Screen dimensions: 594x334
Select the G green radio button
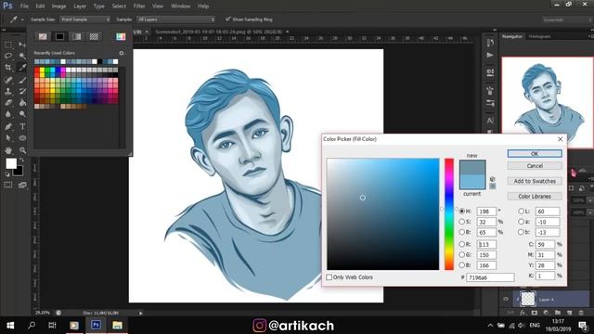(x=462, y=255)
